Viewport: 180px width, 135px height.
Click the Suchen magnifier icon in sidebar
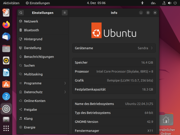(x=21, y=66)
